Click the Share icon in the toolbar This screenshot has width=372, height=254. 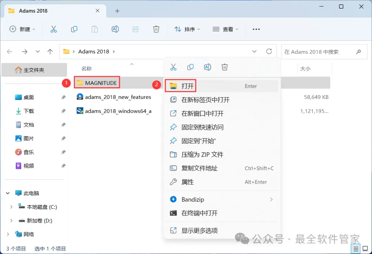pos(135,29)
